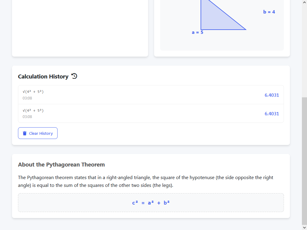
Task: Select the first √(4² + 5²) history expression
Action: 33,92
